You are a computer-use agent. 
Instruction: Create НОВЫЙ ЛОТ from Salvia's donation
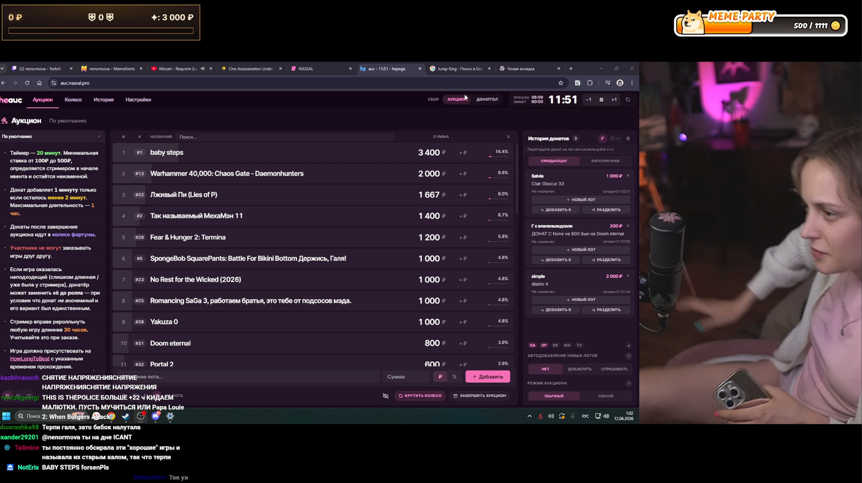(581, 200)
